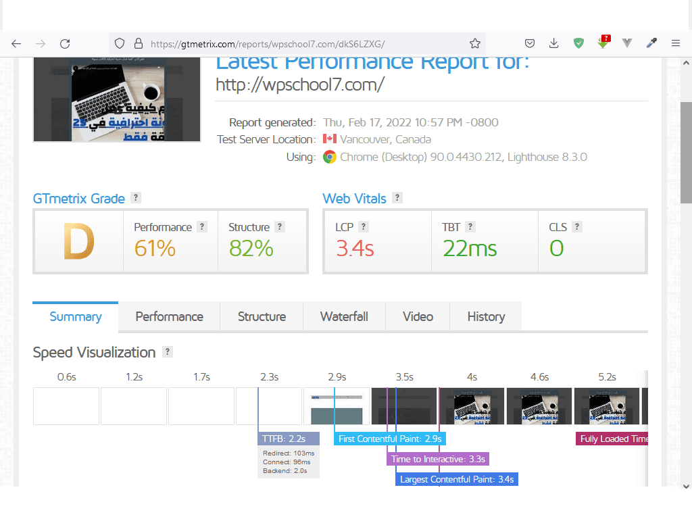Click the http://wpschool7.com/ link

300,84
